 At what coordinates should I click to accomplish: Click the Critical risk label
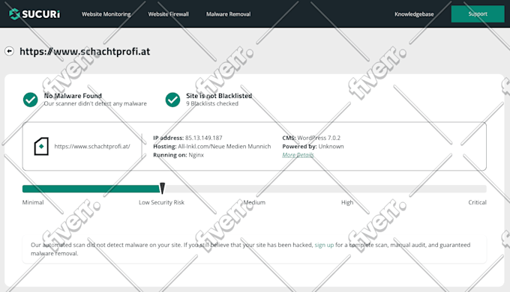(477, 202)
